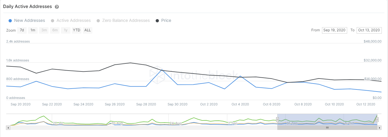388x137 pixels.
Task: Click the New Addresses peak near Sep 29
Action: pos(161,70)
